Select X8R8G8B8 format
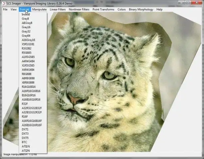This screenshot has width=204, height=159. [x=33, y=82]
